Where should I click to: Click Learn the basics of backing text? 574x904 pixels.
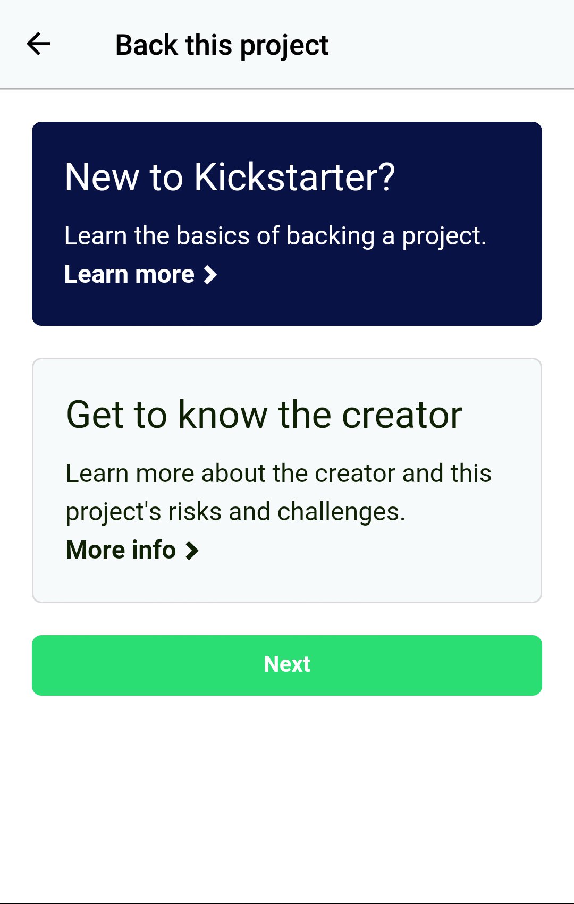point(275,235)
